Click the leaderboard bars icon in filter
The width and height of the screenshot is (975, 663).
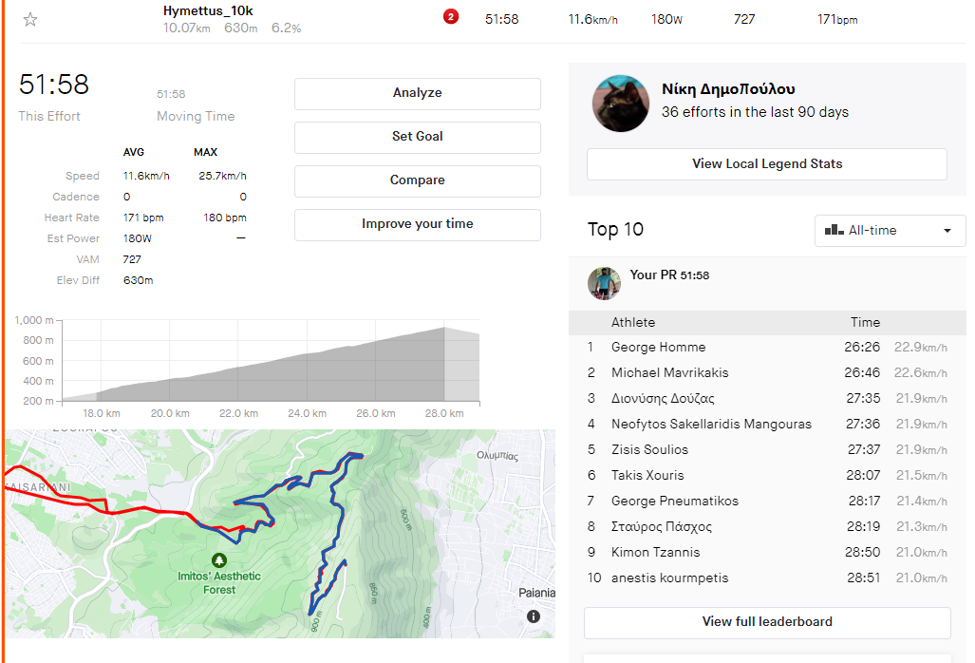[x=834, y=230]
